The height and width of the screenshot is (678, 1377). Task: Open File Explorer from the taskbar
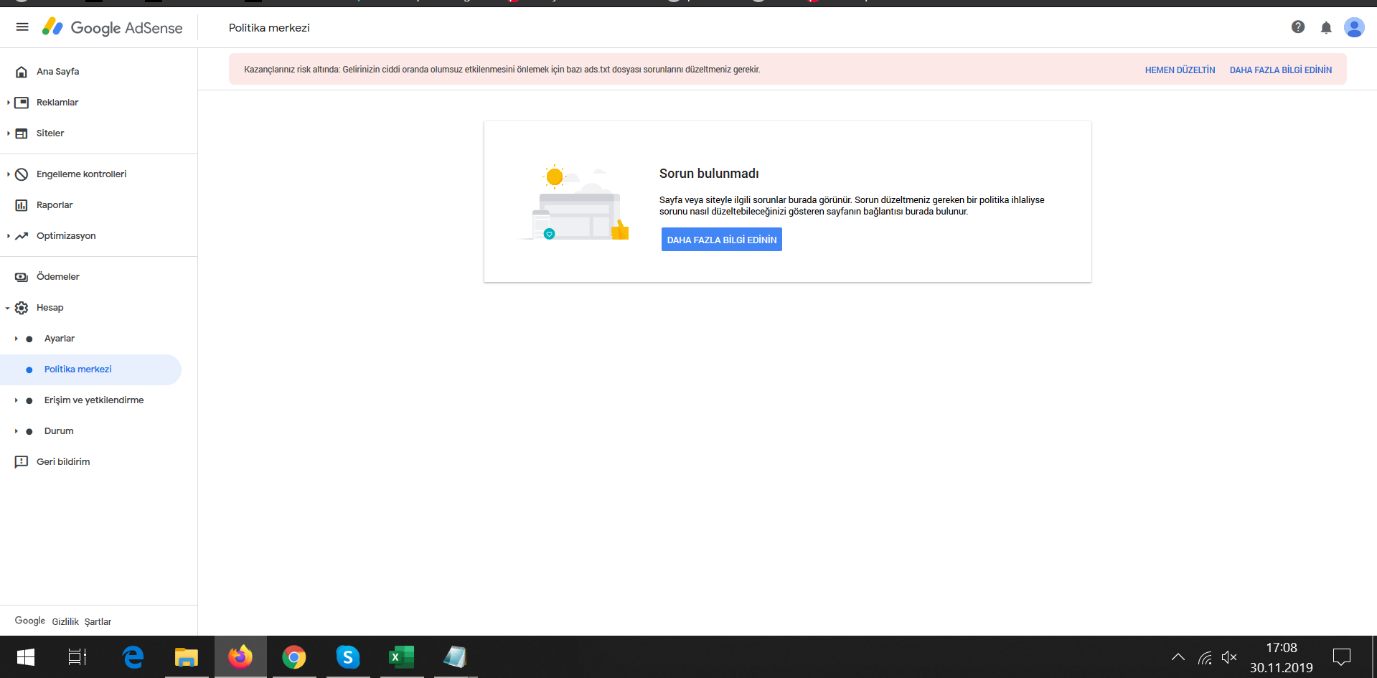[x=187, y=657]
